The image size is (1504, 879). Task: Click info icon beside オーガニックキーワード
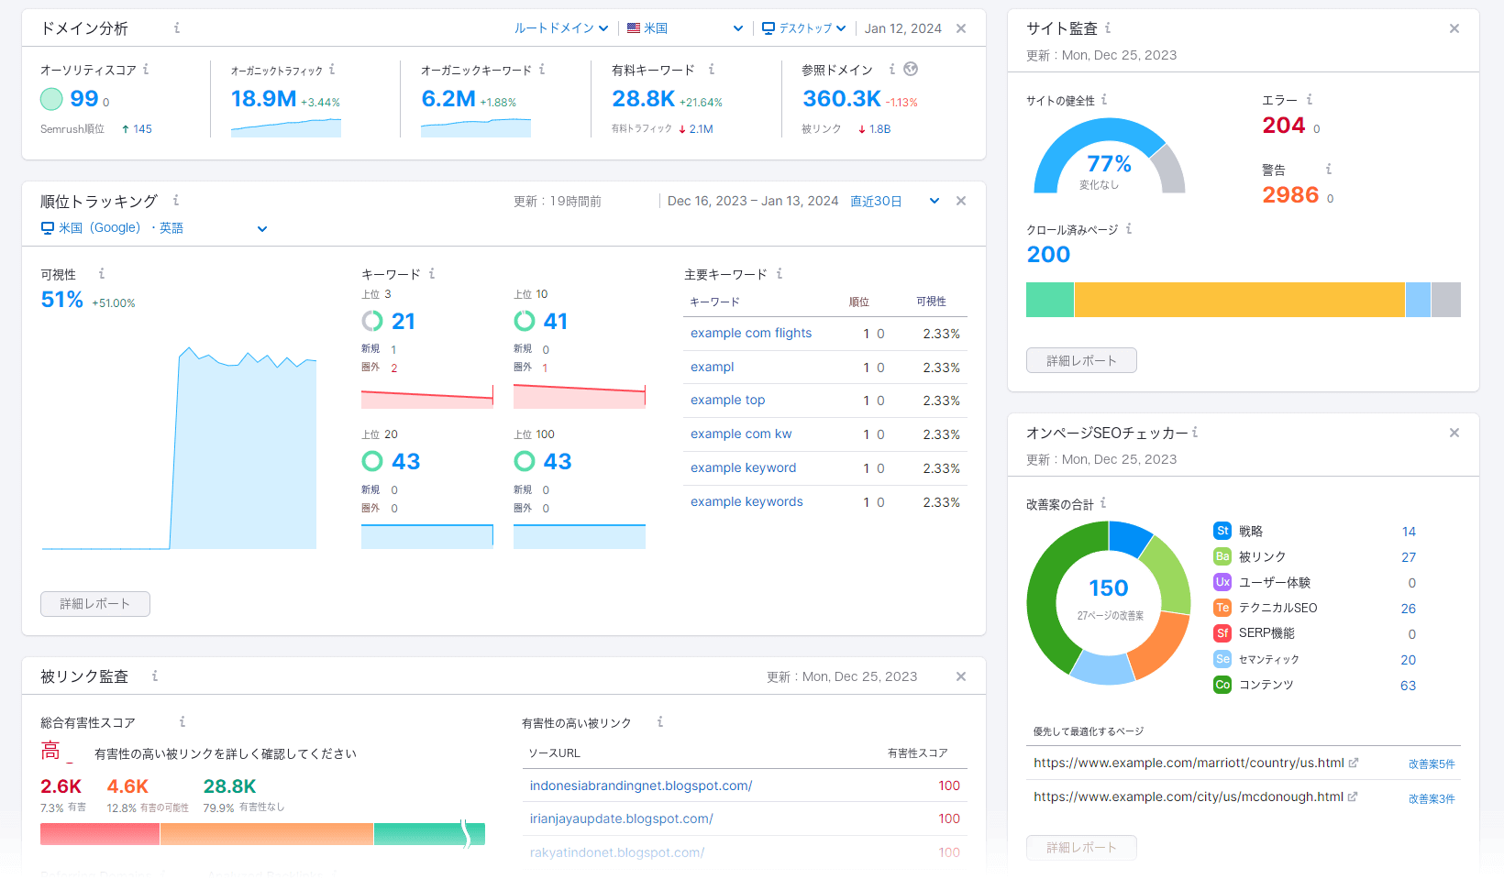(542, 70)
